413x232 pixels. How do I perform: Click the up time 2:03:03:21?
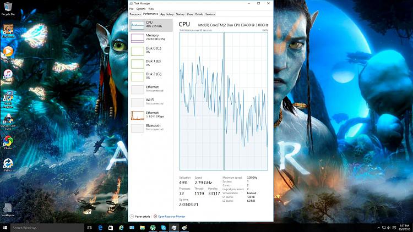[x=188, y=205]
